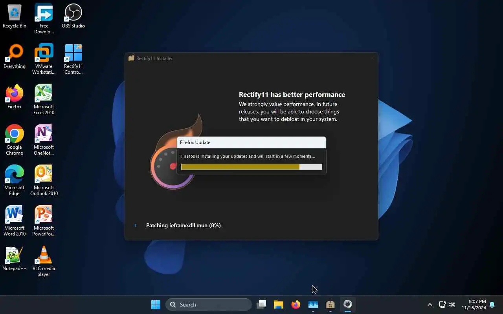The image size is (503, 314).
Task: Open Task View from the taskbar
Action: pyautogui.click(x=261, y=305)
